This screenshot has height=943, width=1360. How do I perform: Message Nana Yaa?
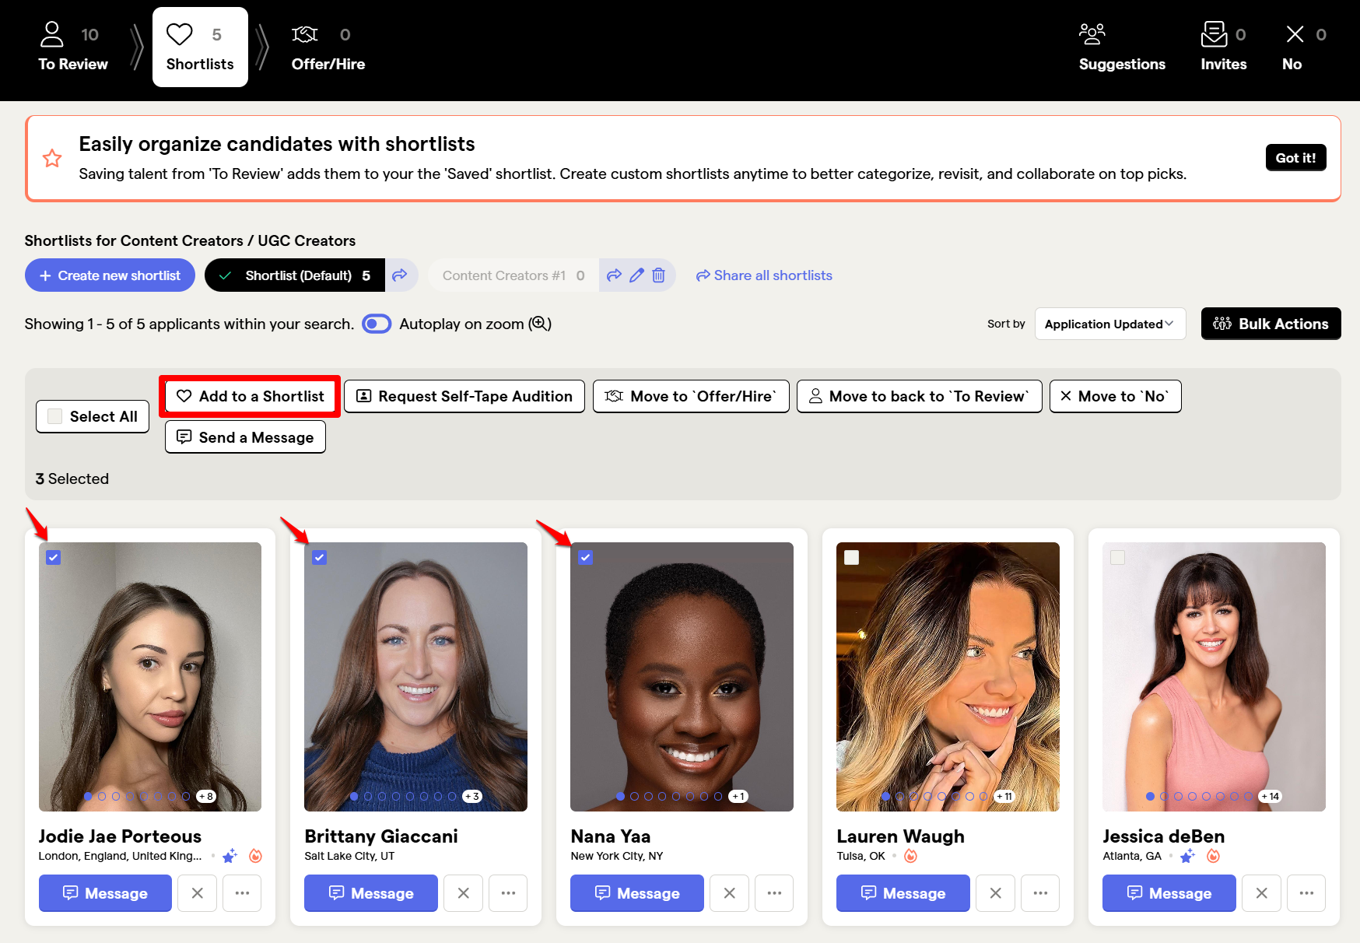click(637, 893)
